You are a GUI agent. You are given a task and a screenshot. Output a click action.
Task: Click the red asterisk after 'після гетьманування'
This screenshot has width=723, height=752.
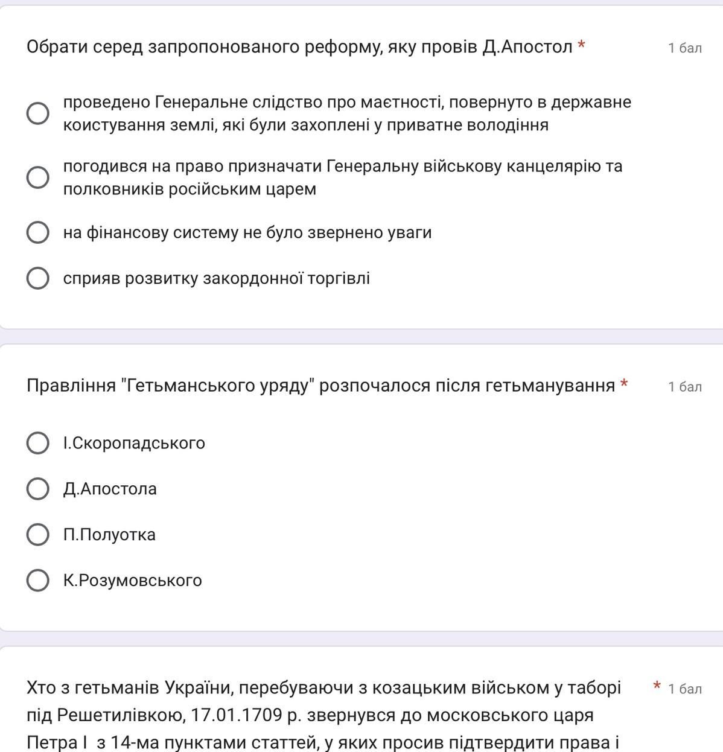(624, 384)
